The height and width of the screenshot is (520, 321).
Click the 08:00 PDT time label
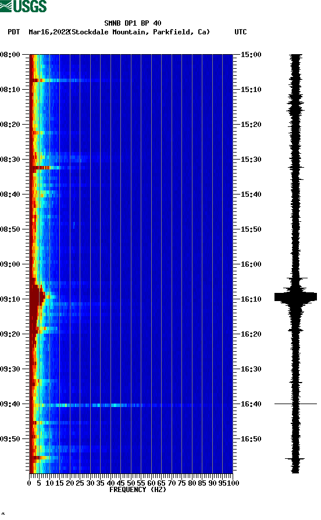pyautogui.click(x=10, y=54)
